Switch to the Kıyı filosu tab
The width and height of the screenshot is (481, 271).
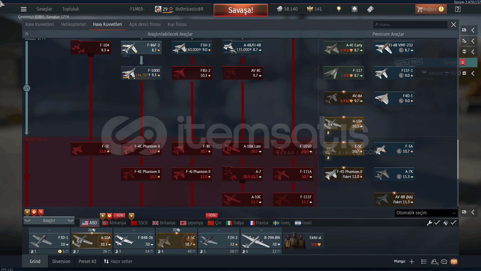177,24
